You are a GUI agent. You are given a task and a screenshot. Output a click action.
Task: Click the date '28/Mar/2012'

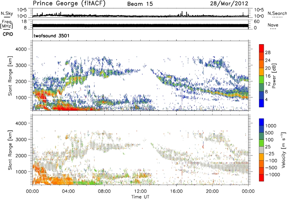(x=229, y=4)
